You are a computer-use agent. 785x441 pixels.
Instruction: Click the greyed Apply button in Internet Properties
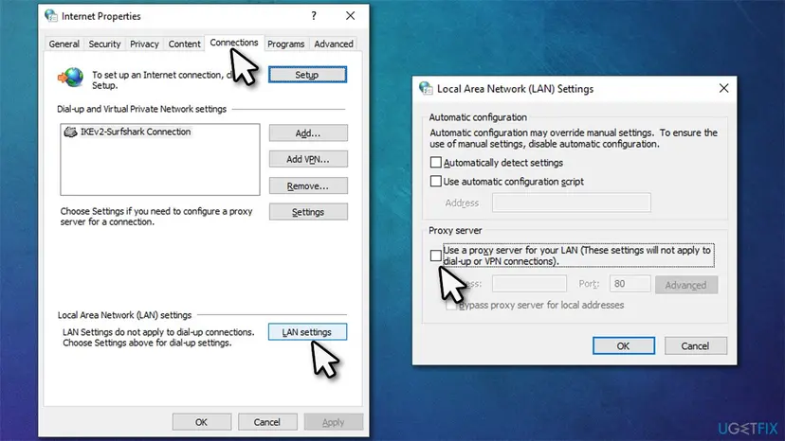334,422
